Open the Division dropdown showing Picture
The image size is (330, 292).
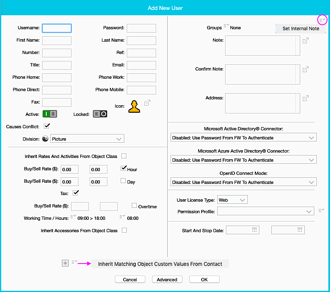(87, 139)
